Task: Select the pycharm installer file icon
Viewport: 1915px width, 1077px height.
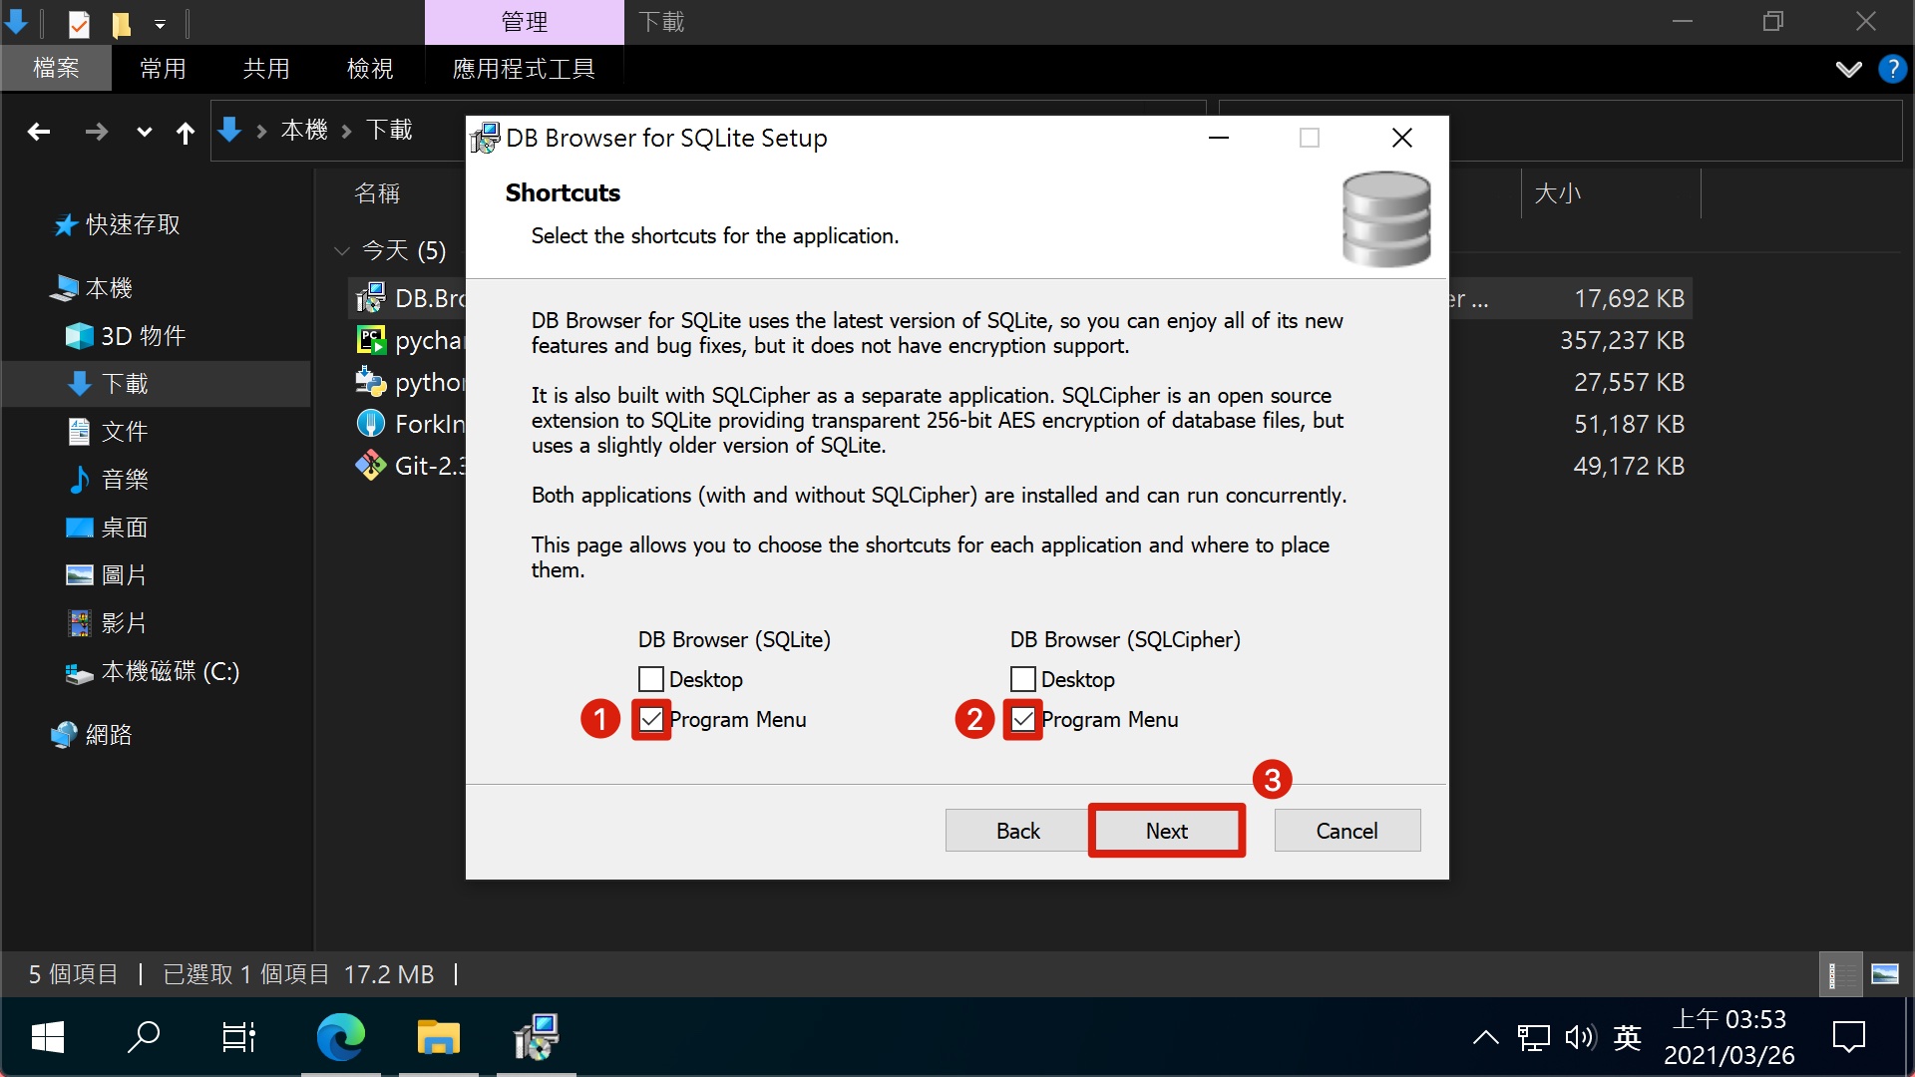Action: (x=371, y=340)
